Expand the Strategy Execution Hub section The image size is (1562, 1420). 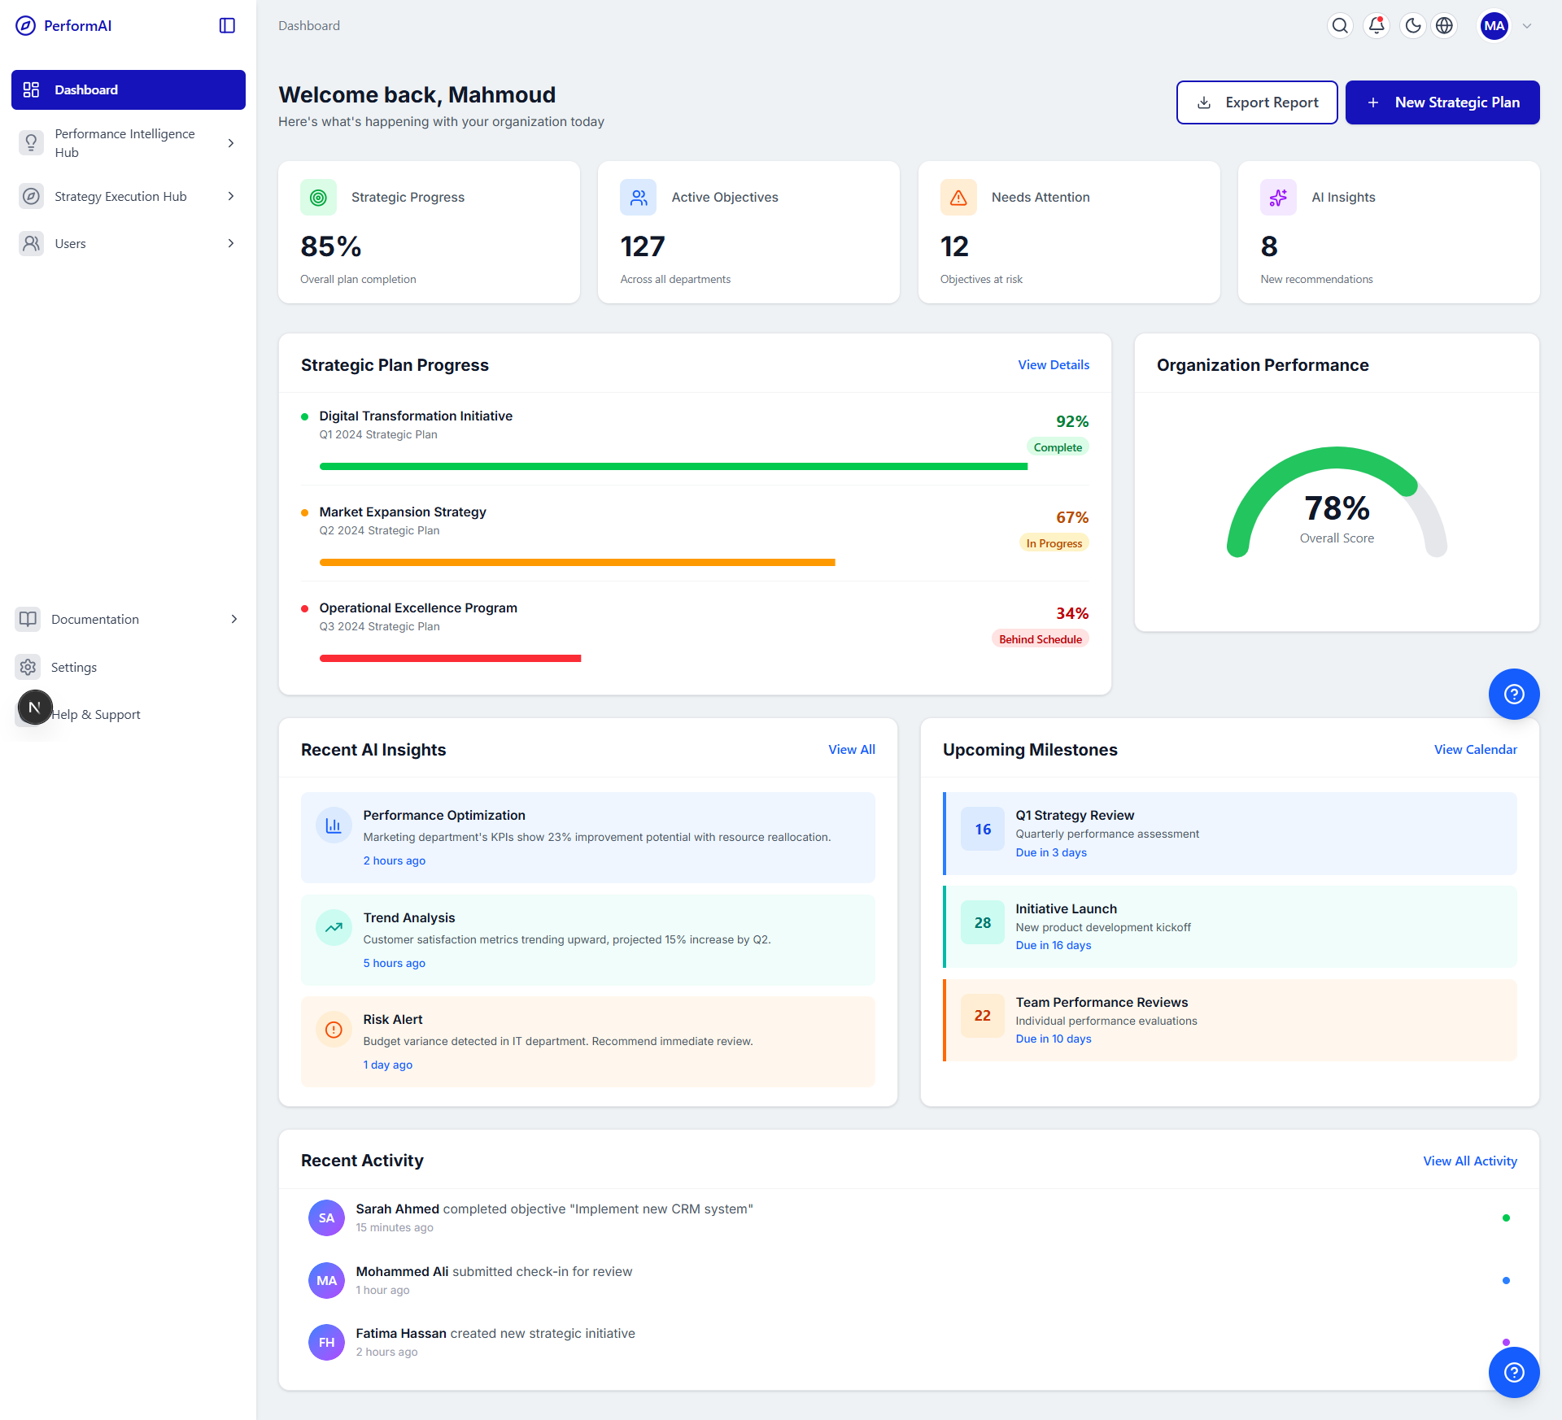128,196
